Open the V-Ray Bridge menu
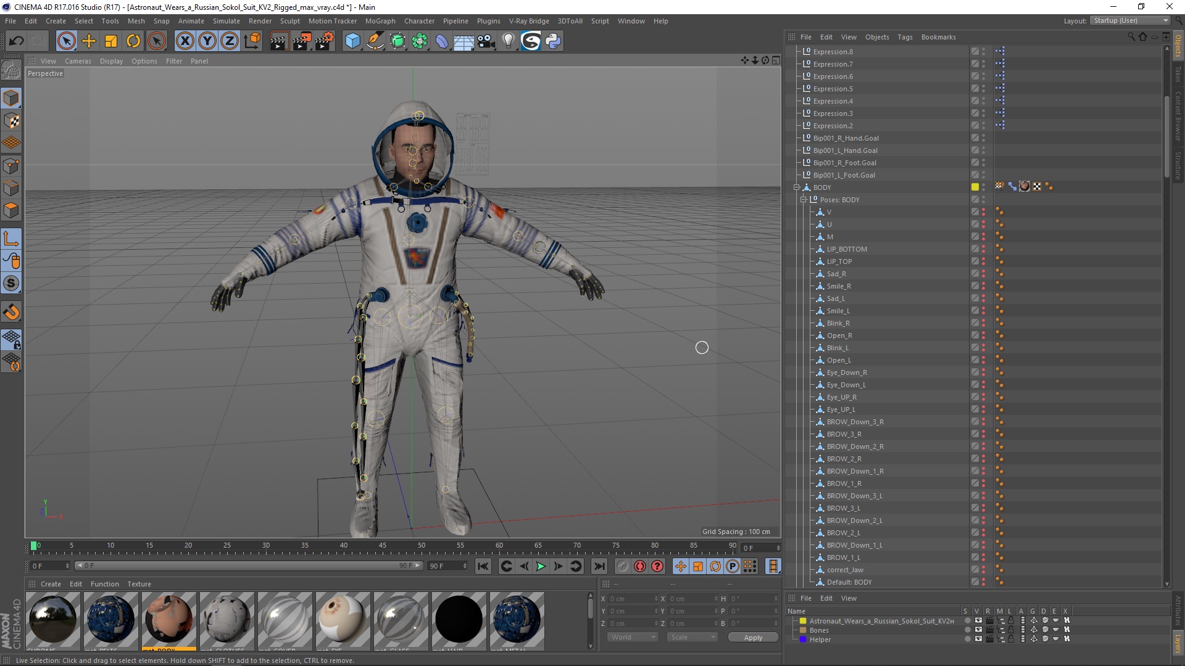1185x666 pixels. click(529, 21)
